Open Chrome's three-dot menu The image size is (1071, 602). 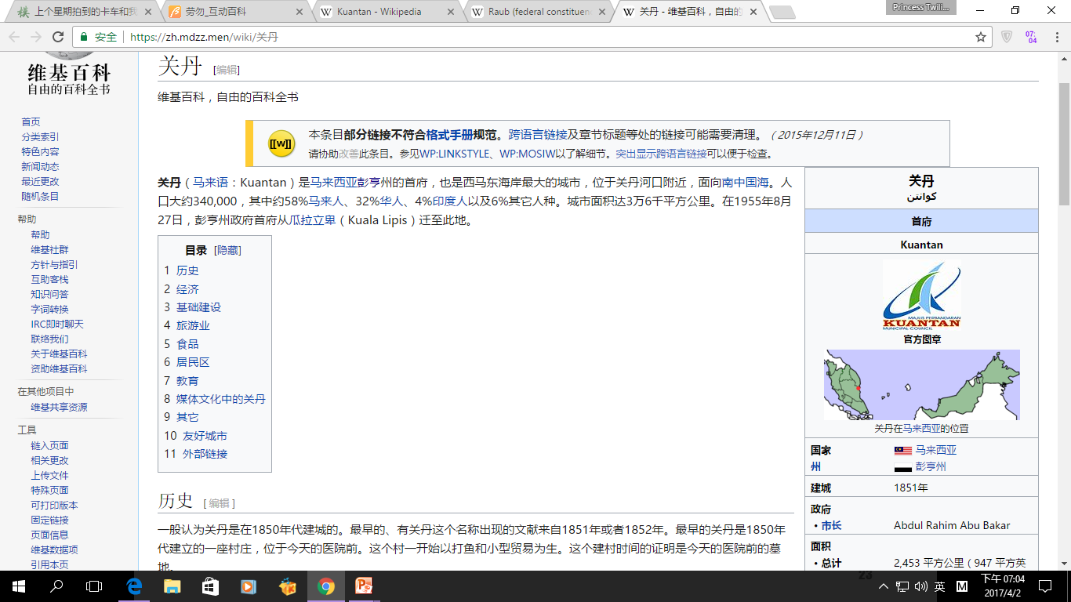[1055, 37]
